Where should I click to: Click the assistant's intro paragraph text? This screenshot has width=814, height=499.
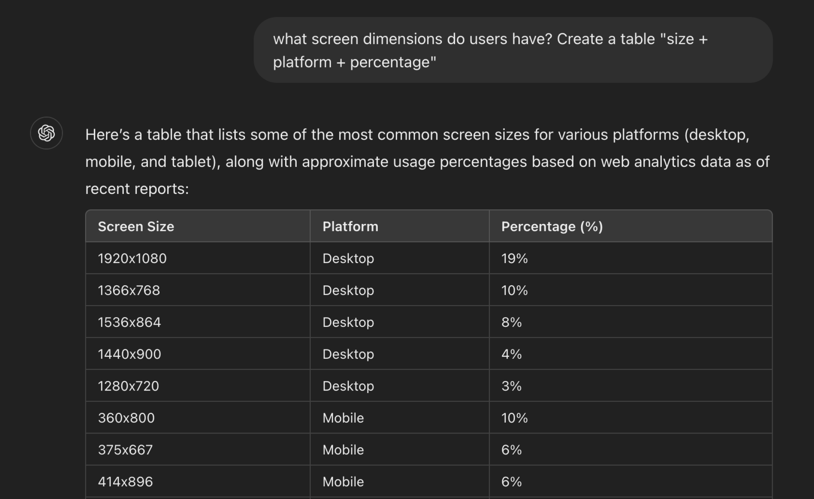click(x=427, y=161)
